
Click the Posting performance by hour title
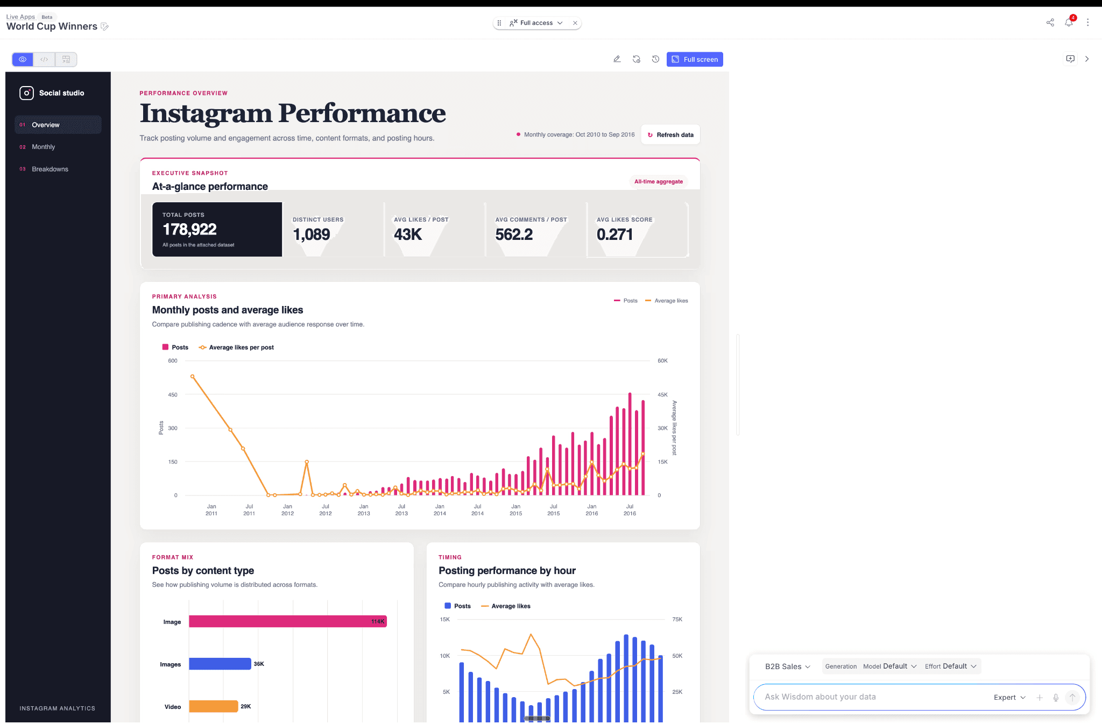coord(507,571)
